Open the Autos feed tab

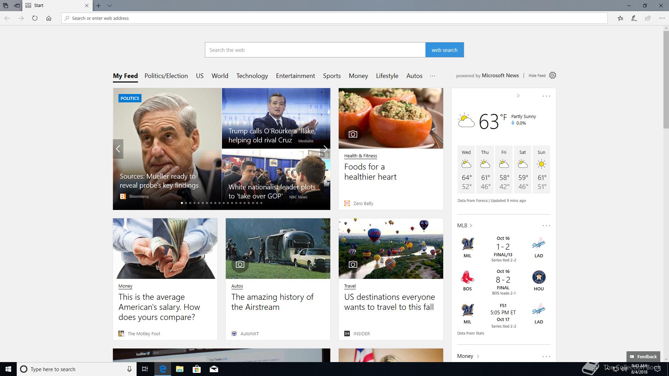click(414, 76)
